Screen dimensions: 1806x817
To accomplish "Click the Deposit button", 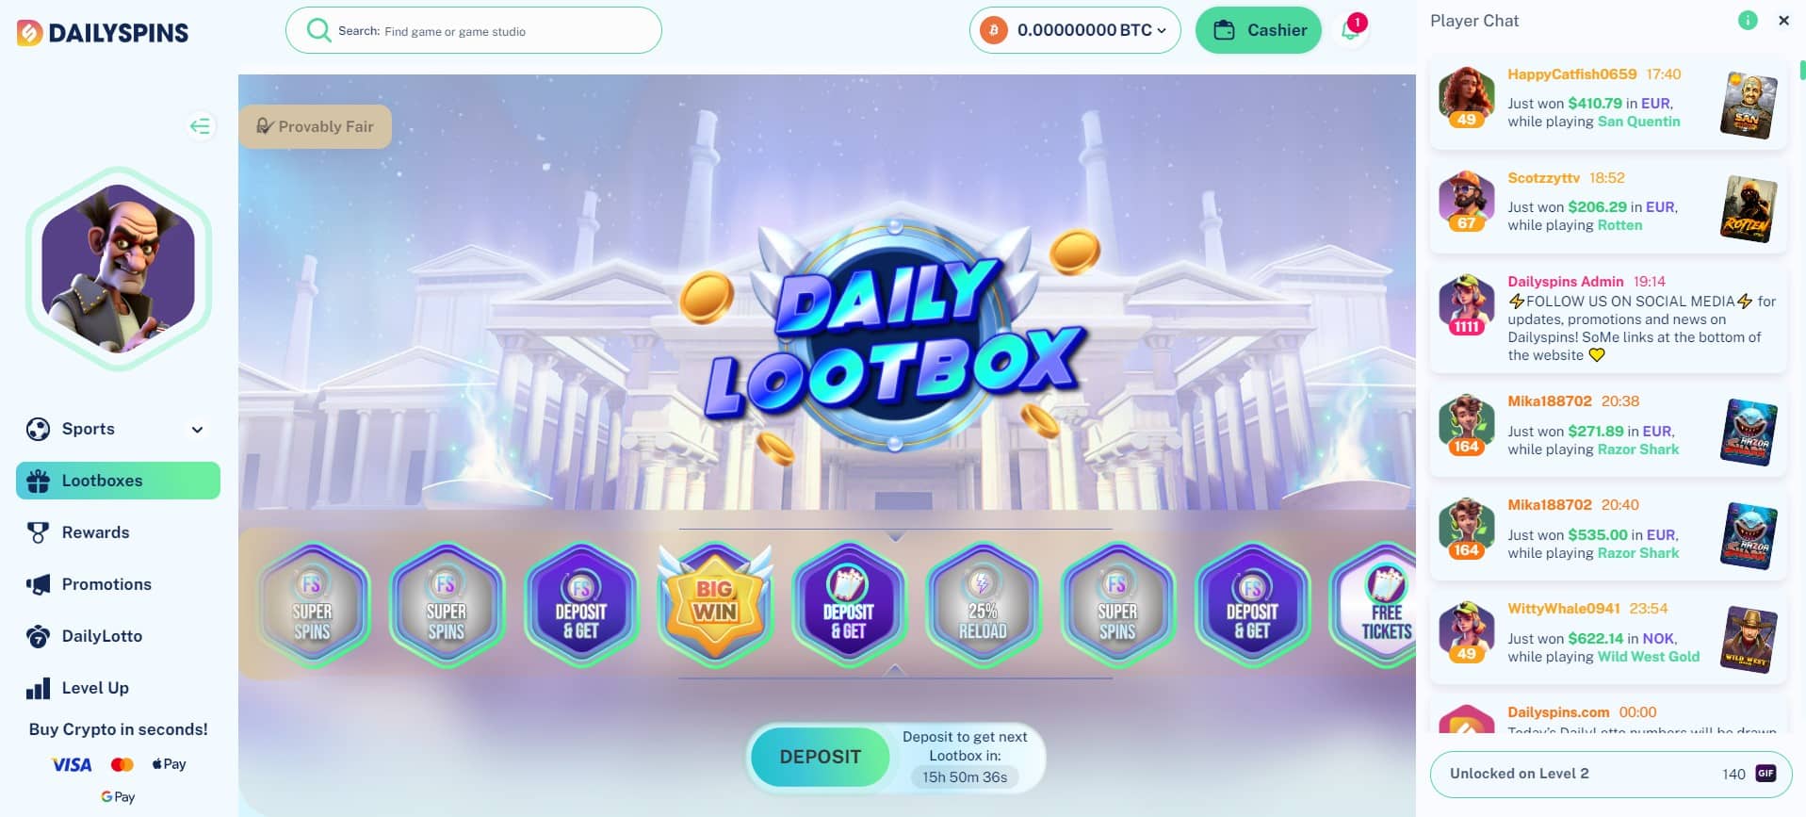I will click(820, 757).
